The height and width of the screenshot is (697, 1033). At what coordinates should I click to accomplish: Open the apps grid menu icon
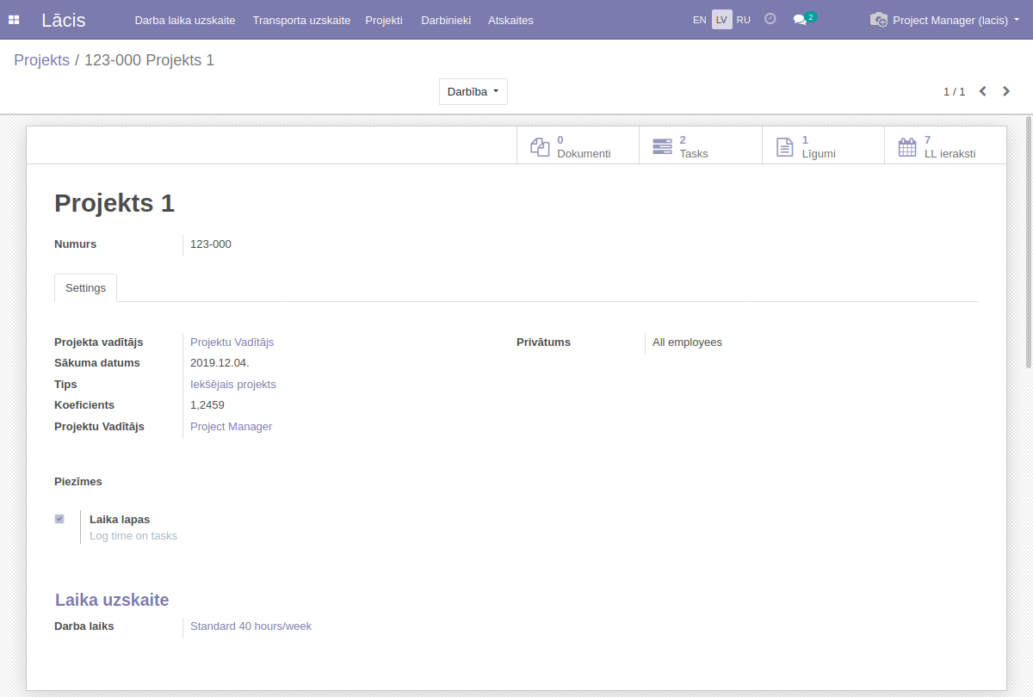(x=14, y=20)
